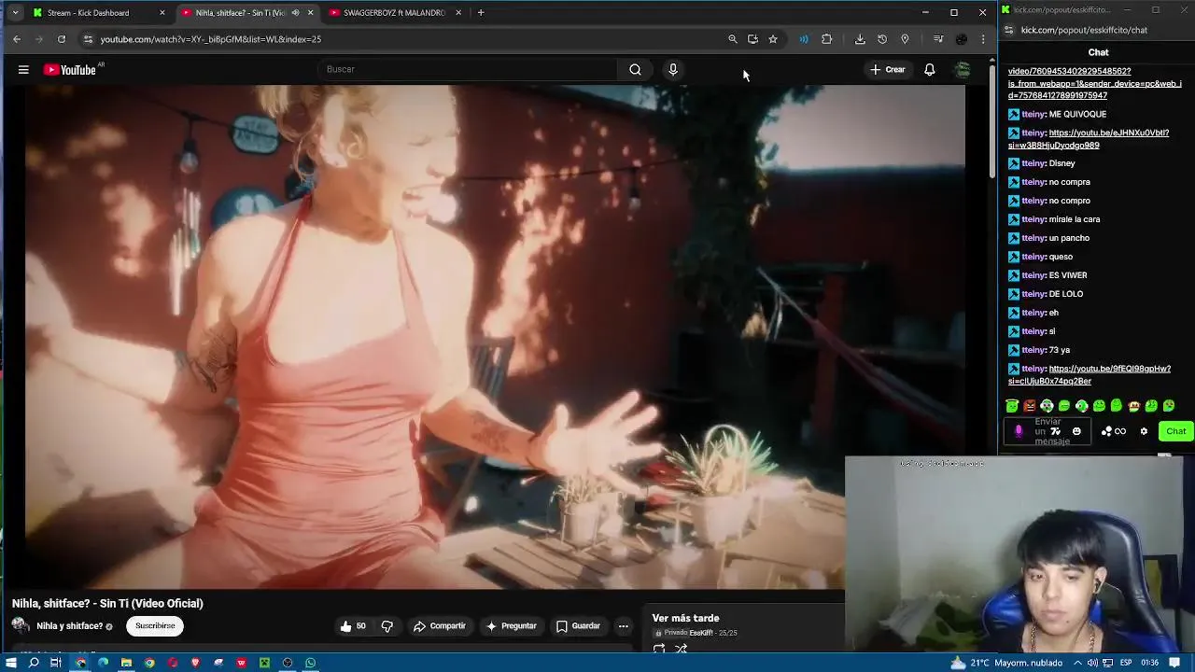Open YouTube notifications bell
This screenshot has width=1195, height=672.
929,69
